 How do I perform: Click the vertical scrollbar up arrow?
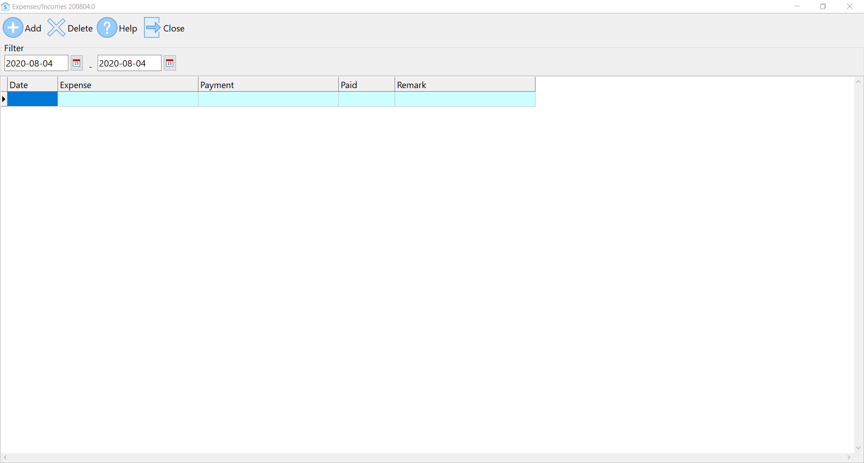859,82
